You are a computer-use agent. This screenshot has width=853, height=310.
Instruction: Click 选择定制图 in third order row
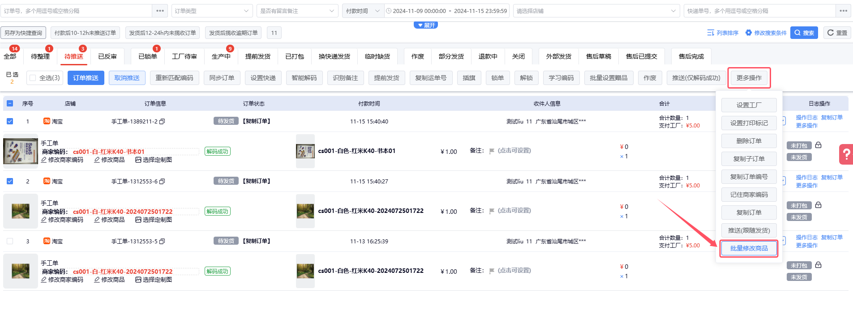pyautogui.click(x=154, y=280)
